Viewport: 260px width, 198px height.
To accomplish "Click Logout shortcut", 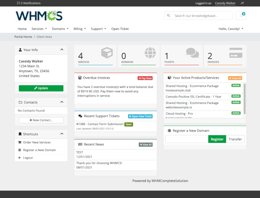I will coord(41,158).
